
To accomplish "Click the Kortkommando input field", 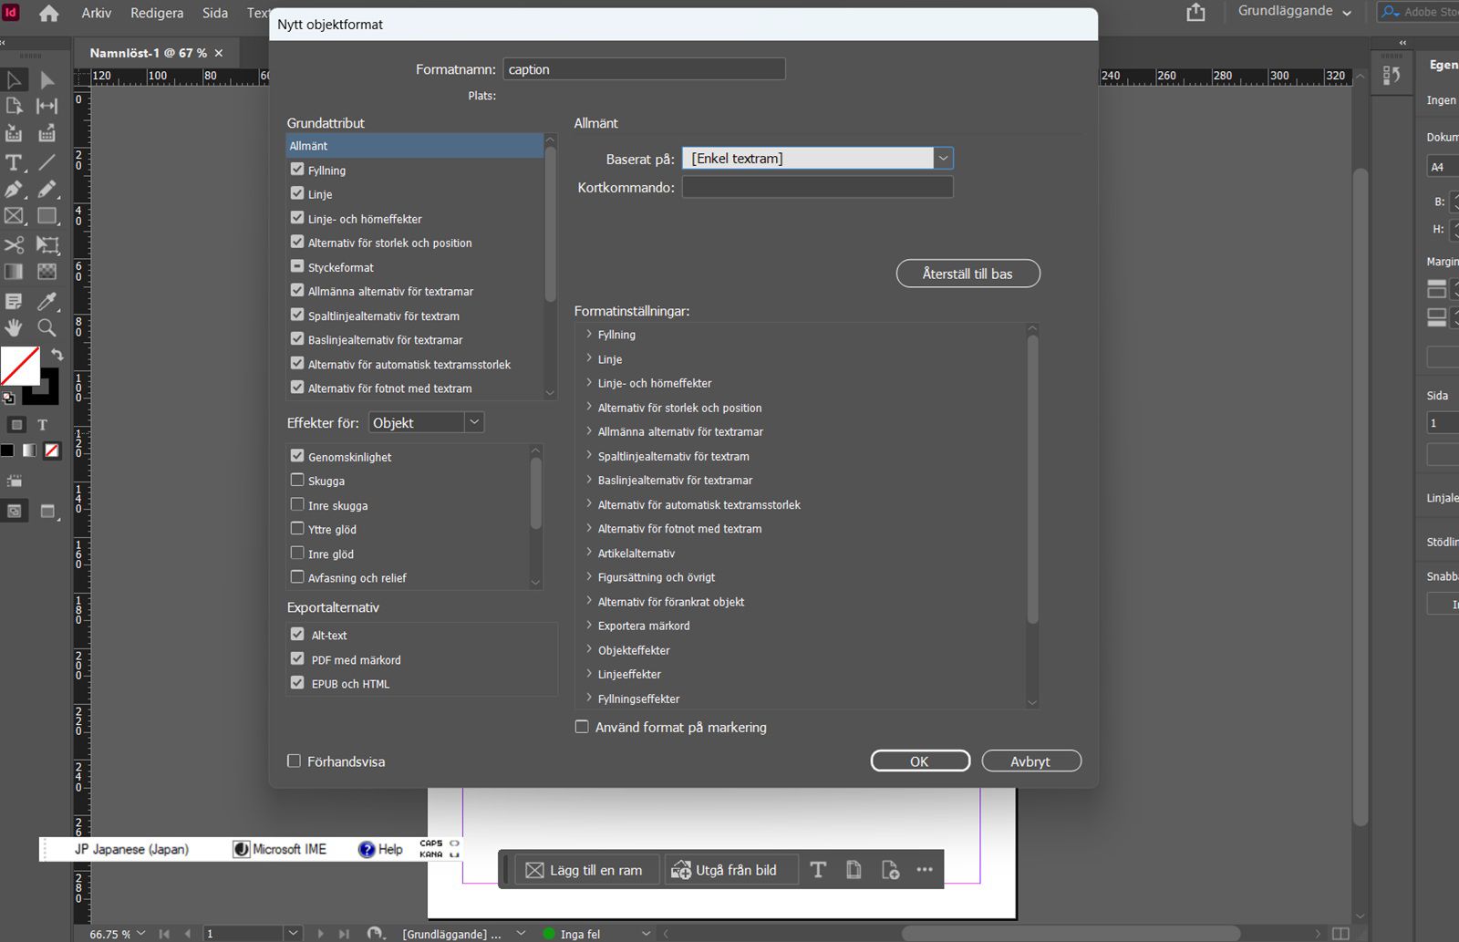I will pos(817,187).
